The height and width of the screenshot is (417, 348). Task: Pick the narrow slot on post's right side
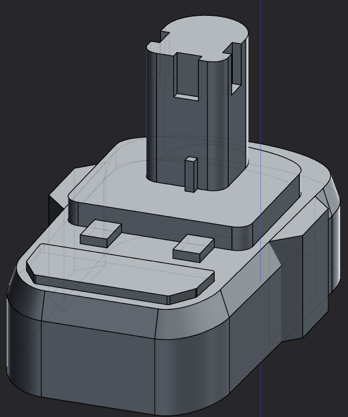coord(237,68)
